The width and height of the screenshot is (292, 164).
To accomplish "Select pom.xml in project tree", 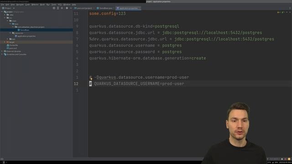I will click(x=12, y=48).
